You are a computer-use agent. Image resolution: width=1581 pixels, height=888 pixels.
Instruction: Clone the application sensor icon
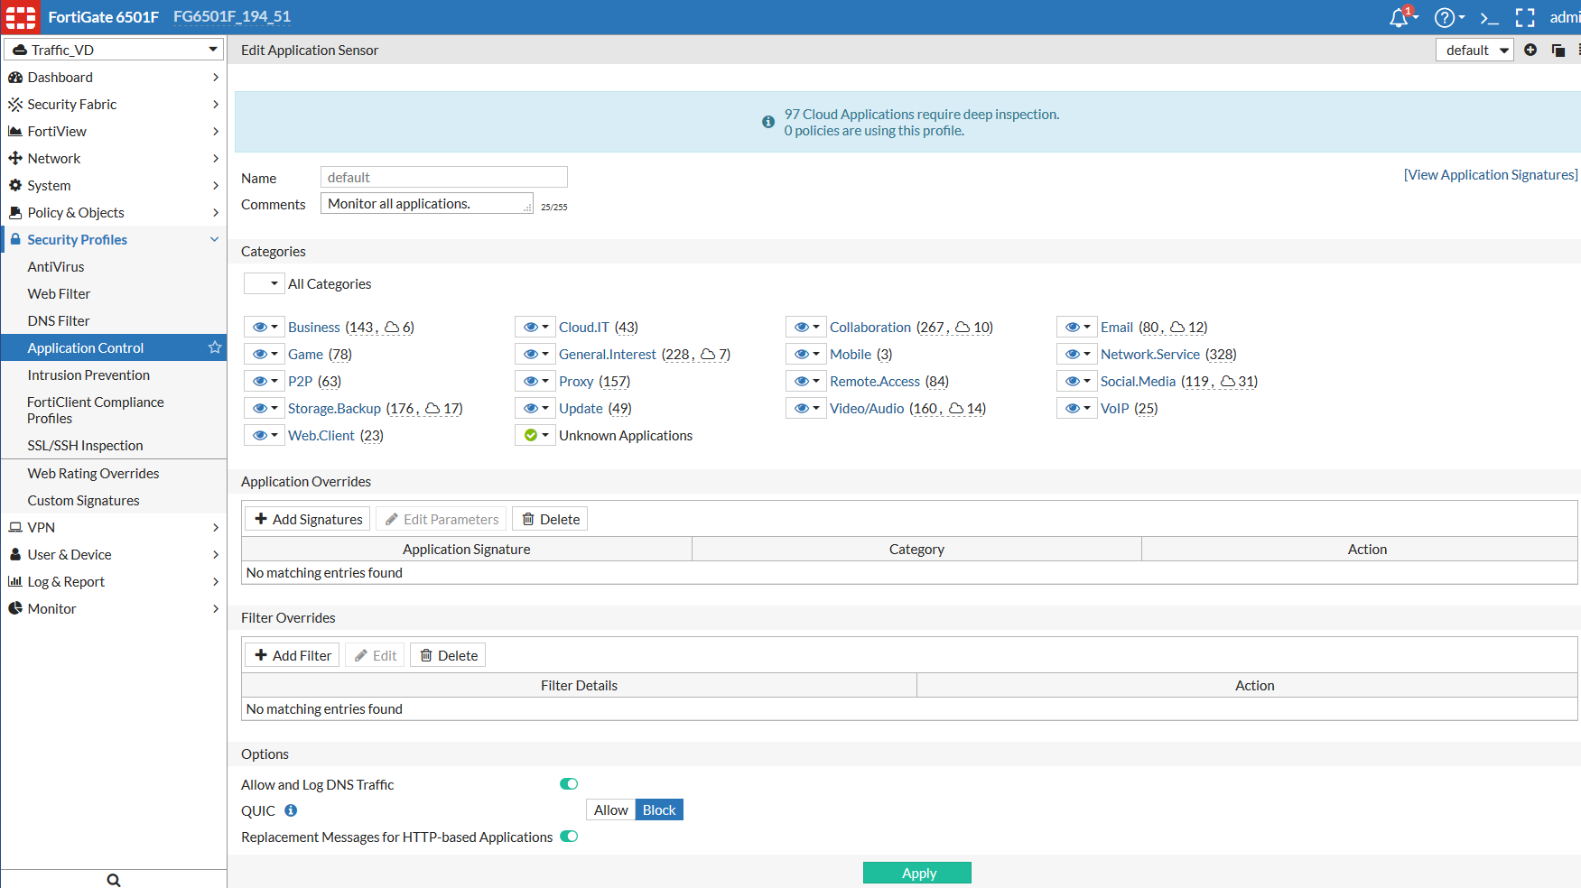click(x=1558, y=50)
